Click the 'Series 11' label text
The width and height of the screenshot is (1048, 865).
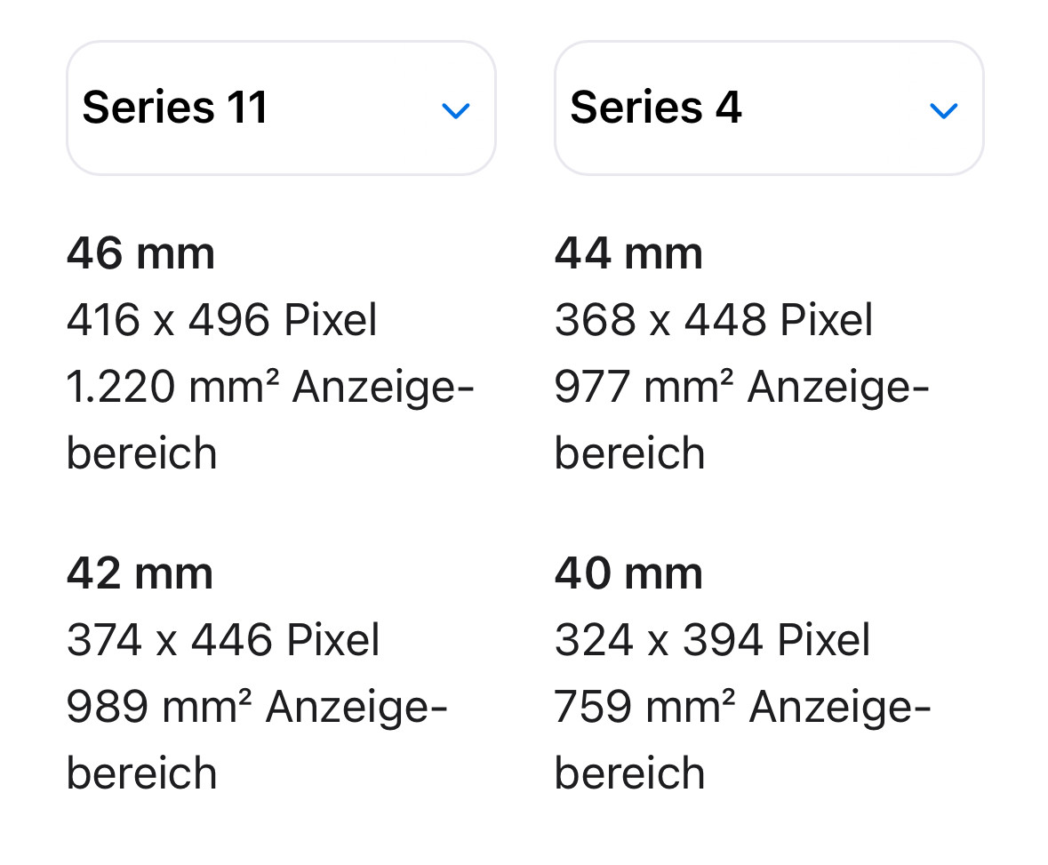tap(175, 107)
